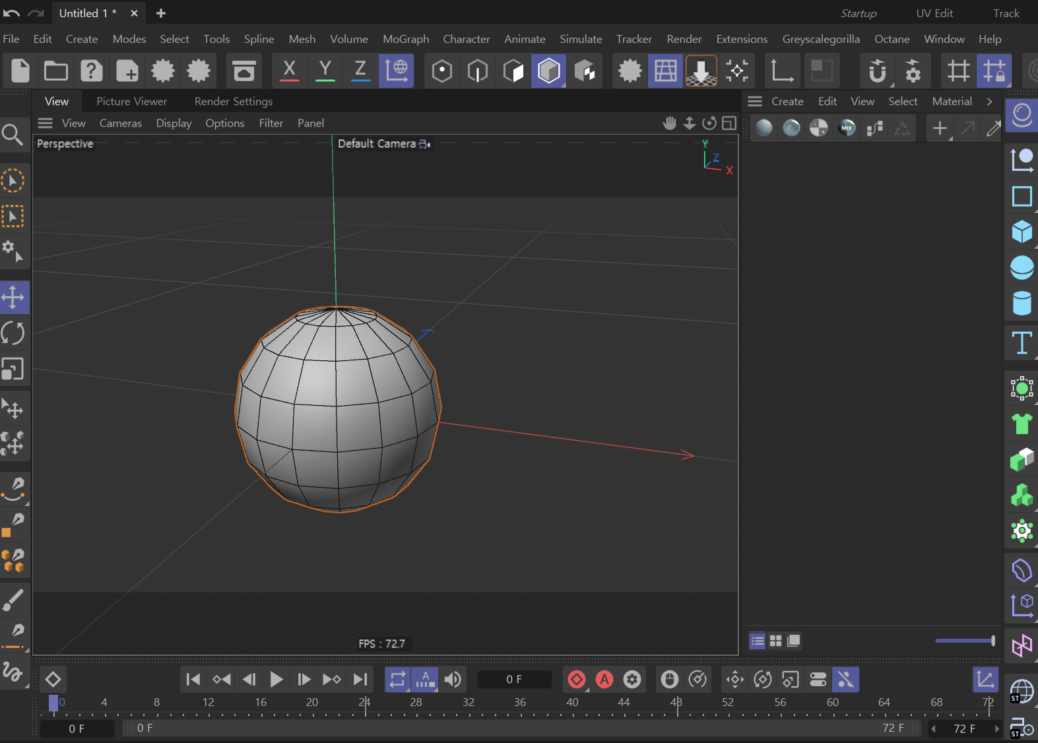Add a Cube primitive from right palette
The image size is (1038, 743).
[1022, 232]
